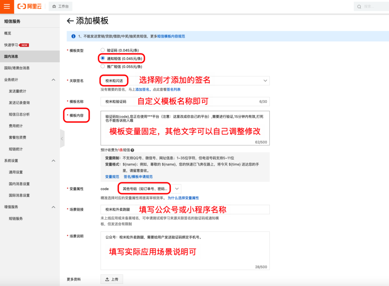The image size is (389, 286).
Task: Select the 通知短信 radio button
Action: point(103,58)
